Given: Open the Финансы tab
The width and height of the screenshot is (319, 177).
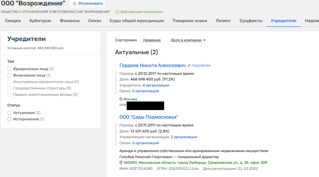Looking at the screenshot, I should [70, 21].
